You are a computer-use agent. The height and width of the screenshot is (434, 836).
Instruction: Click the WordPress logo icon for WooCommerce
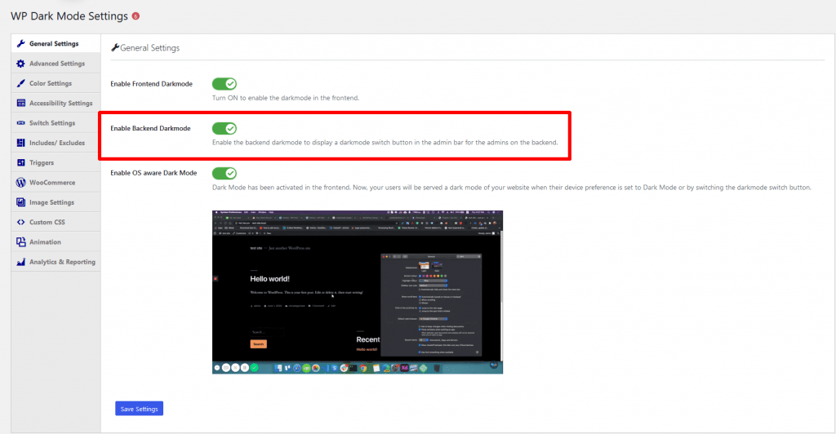(x=20, y=182)
